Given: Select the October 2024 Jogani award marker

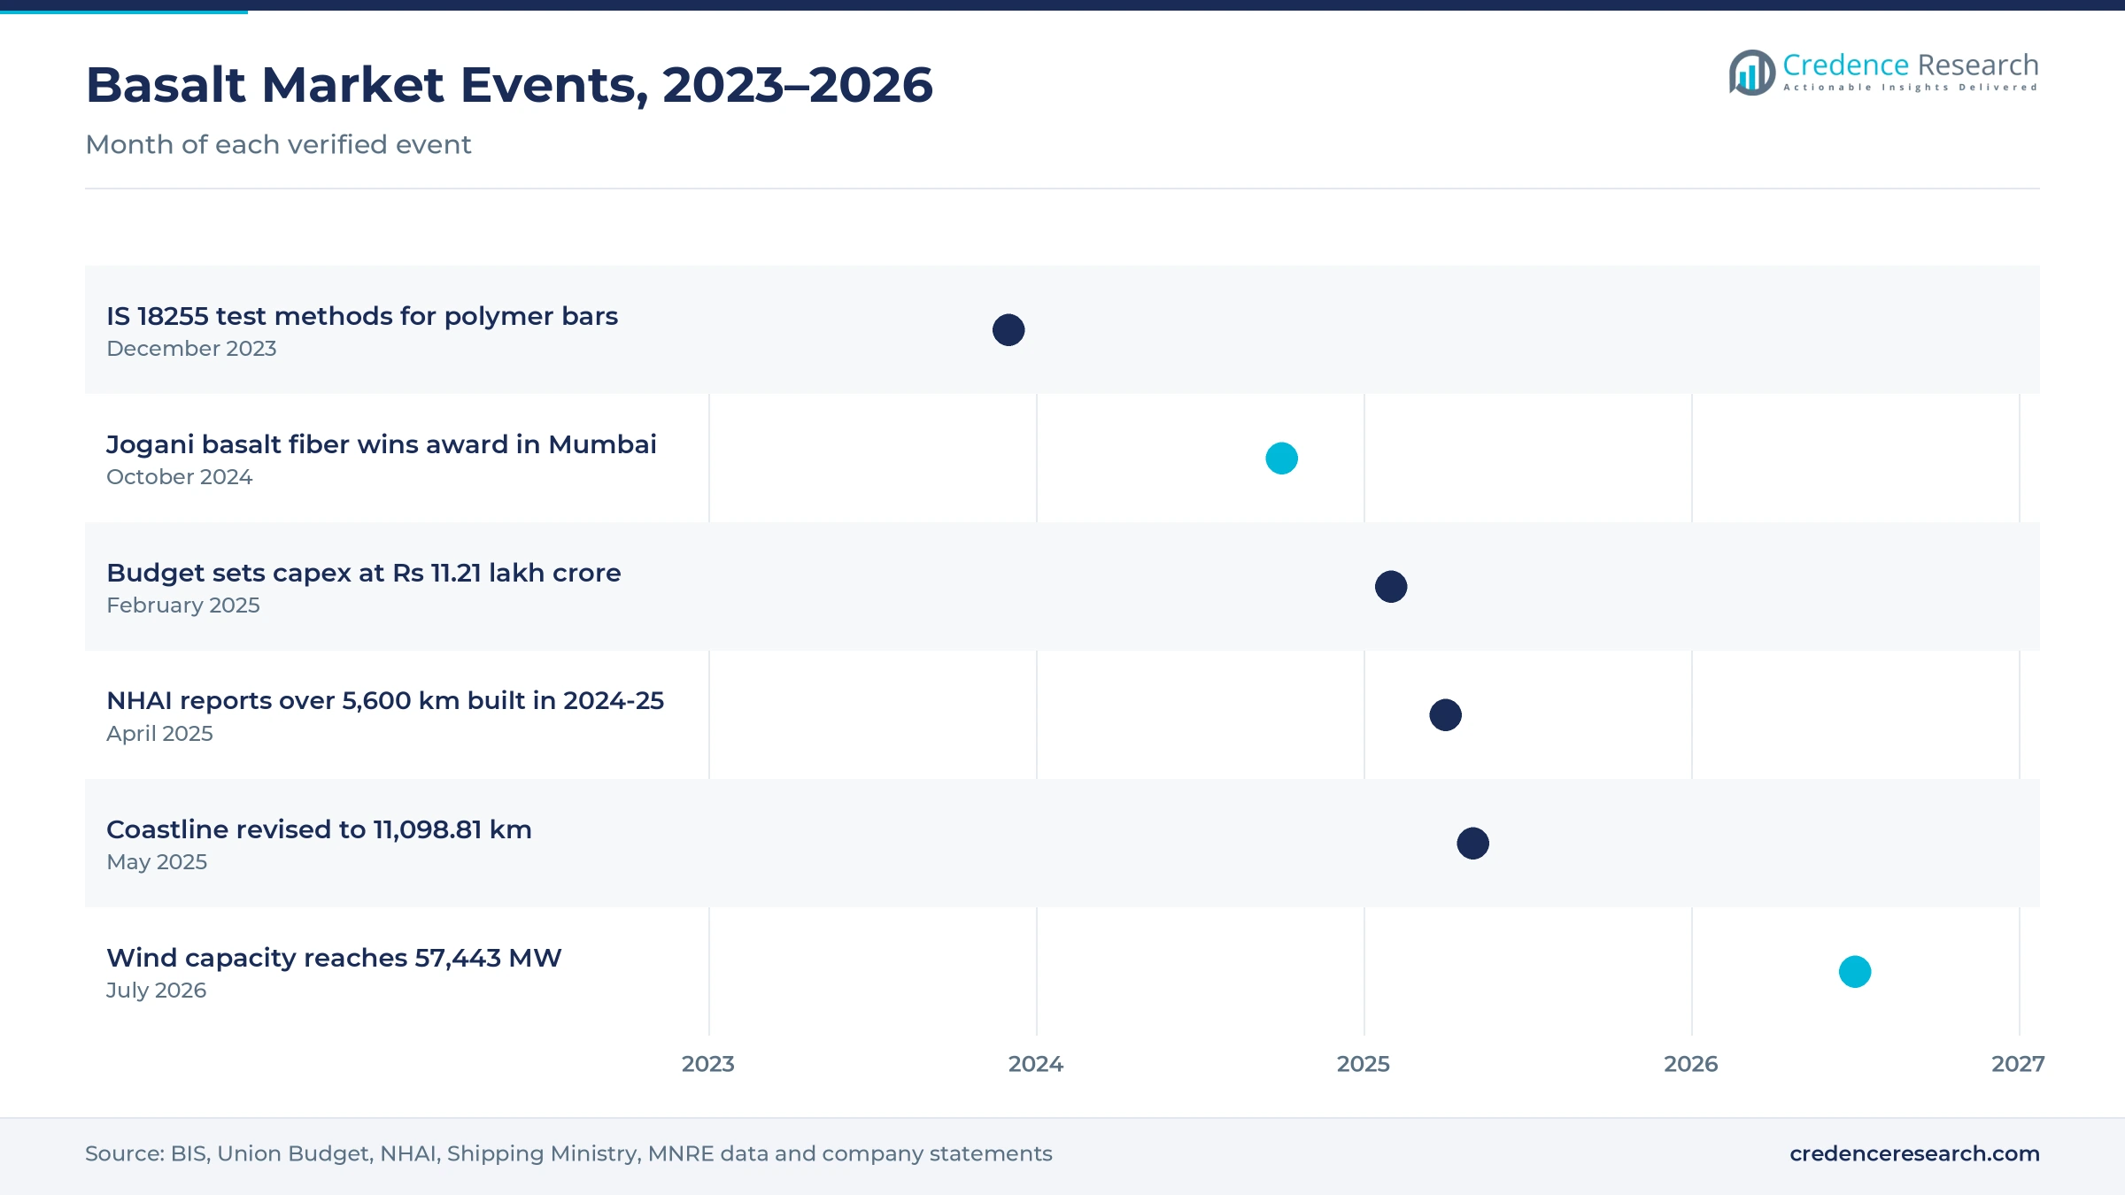Looking at the screenshot, I should [x=1281, y=459].
